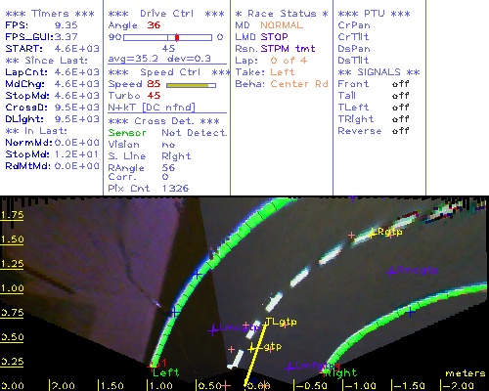Screen dimensions: 489x391
Task: Click the N+kT [DC nfnd] status field
Action: pyautogui.click(x=152, y=108)
